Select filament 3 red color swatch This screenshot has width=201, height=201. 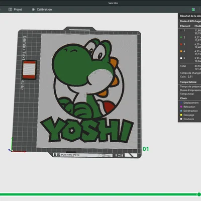[181, 44]
